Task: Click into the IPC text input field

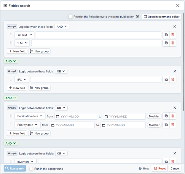Action: tap(96, 80)
